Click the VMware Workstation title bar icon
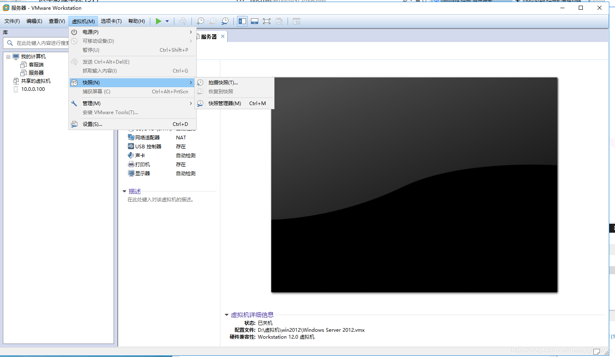Image resolution: width=615 pixels, height=357 pixels. (x=6, y=8)
